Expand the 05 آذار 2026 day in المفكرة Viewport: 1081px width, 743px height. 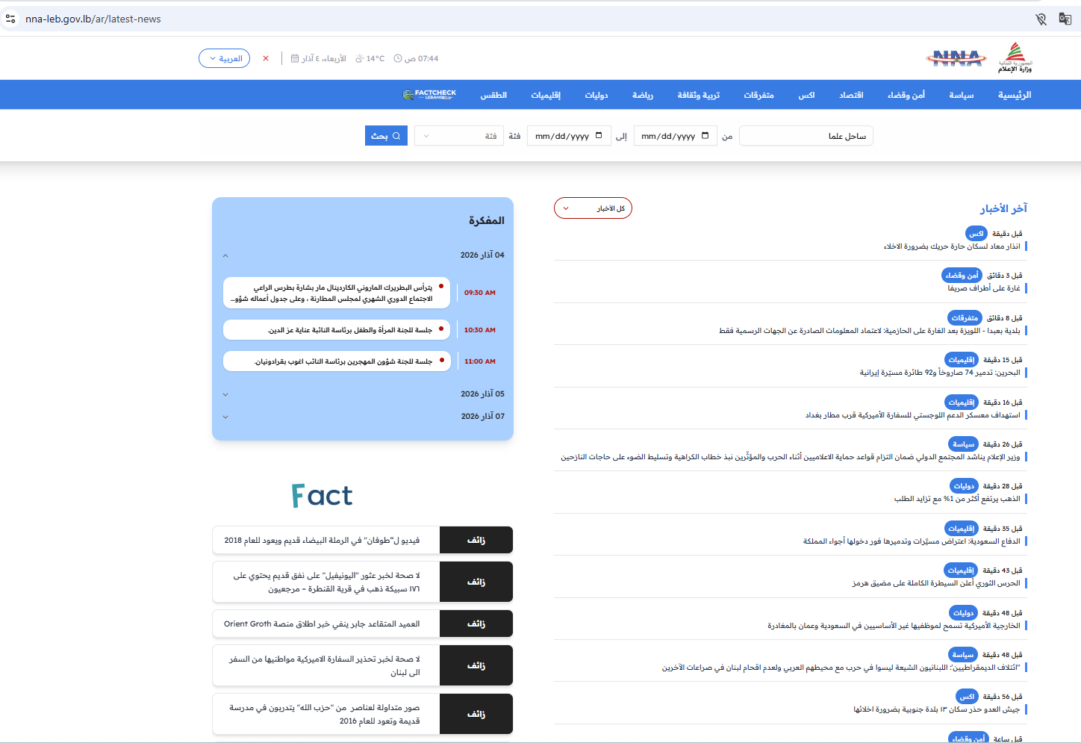click(225, 394)
